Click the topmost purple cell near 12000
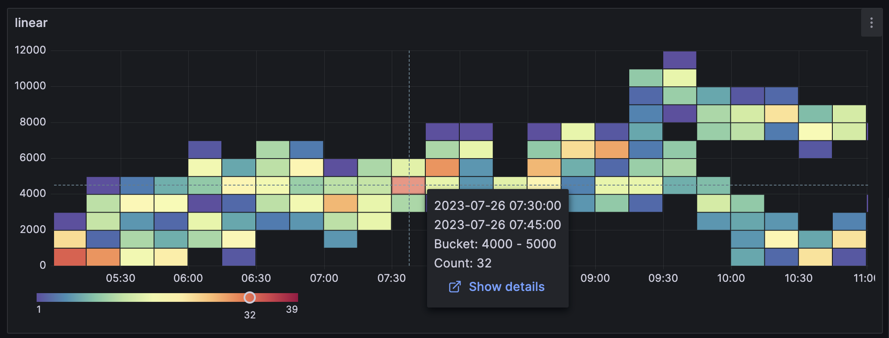Screen dimensions: 889x338 [679, 60]
